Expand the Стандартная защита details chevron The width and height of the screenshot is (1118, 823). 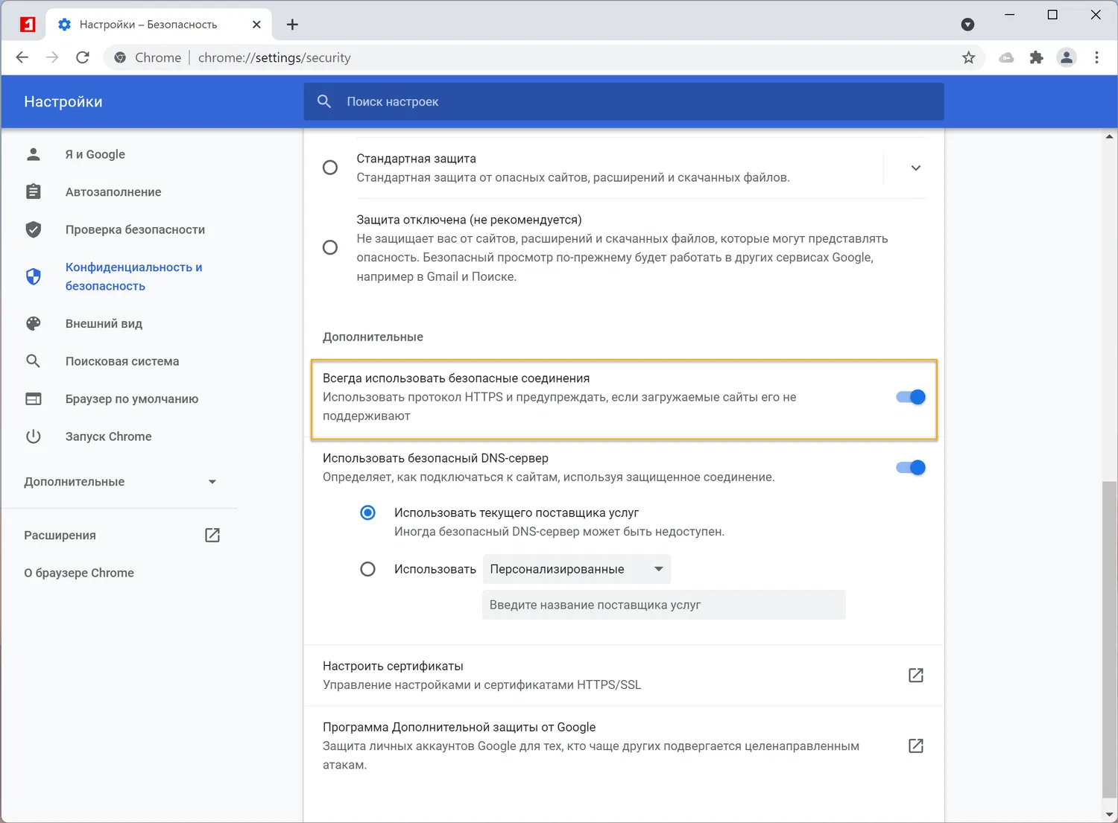[x=915, y=168]
